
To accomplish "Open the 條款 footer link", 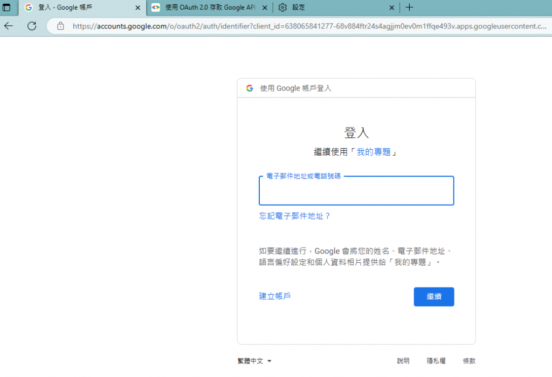I will (469, 361).
